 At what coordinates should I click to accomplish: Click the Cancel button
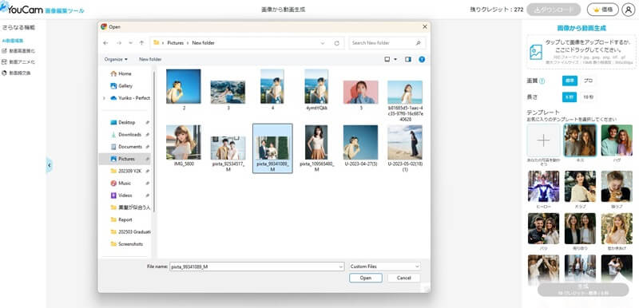pos(403,278)
